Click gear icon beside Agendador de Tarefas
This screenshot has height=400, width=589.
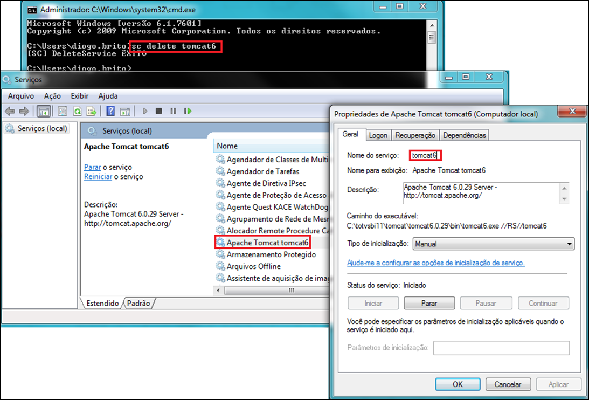[x=220, y=171]
